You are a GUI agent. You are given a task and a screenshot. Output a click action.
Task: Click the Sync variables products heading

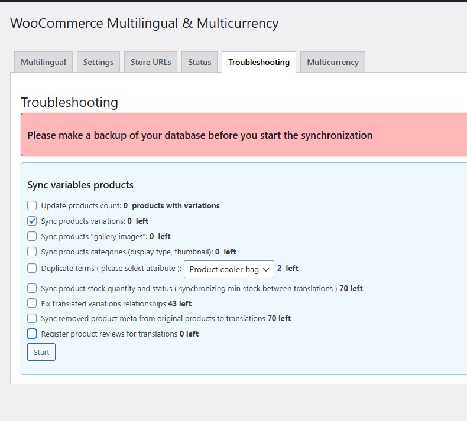point(80,185)
